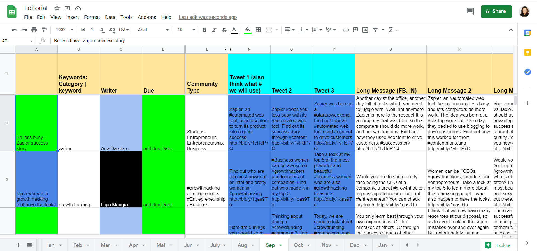The image size is (537, 251).
Task: Open the fill color picker
Action: click(x=248, y=30)
